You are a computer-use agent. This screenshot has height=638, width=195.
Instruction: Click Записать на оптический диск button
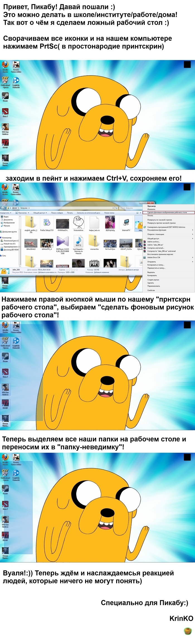[x=88, y=213]
